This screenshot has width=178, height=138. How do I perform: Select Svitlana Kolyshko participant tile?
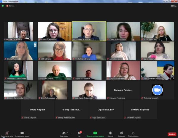140,109
